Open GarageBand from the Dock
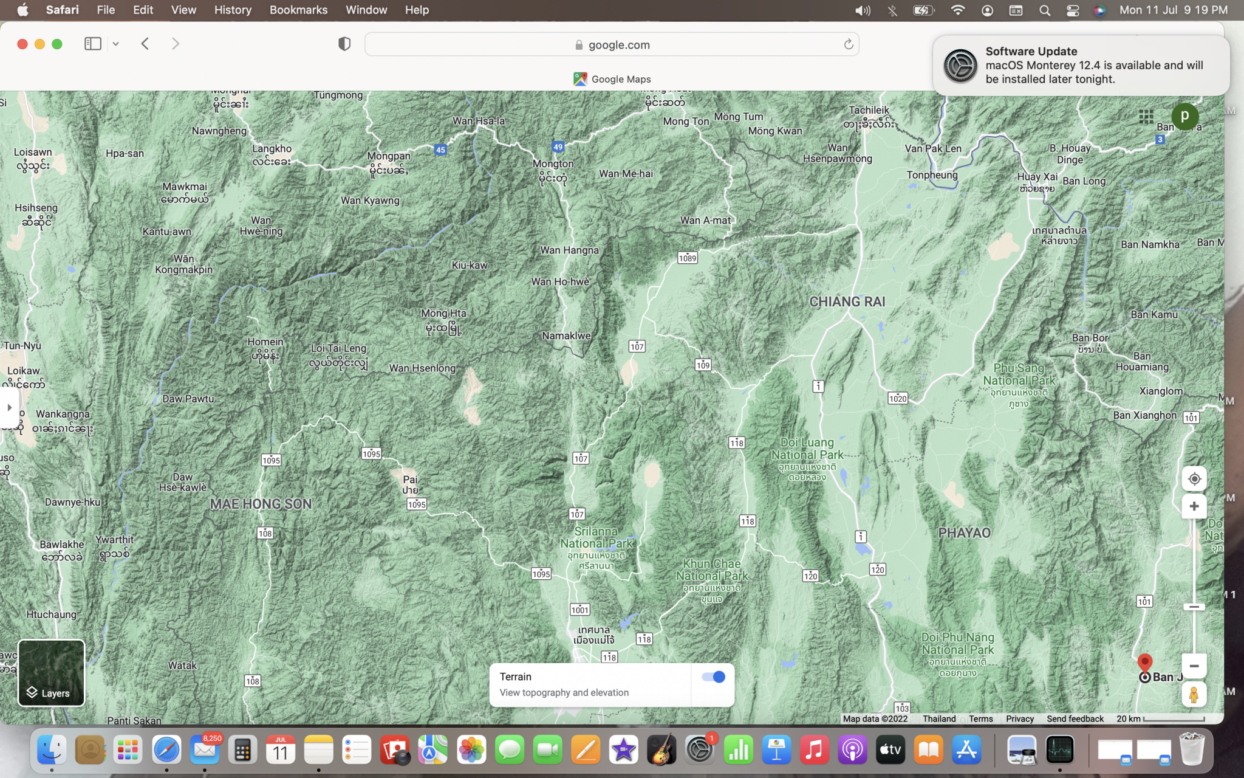1244x778 pixels. pyautogui.click(x=661, y=749)
